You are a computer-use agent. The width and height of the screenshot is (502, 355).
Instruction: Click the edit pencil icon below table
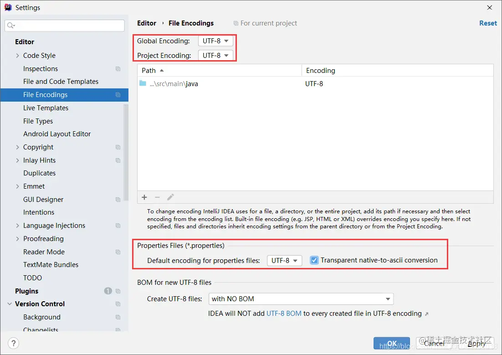170,197
